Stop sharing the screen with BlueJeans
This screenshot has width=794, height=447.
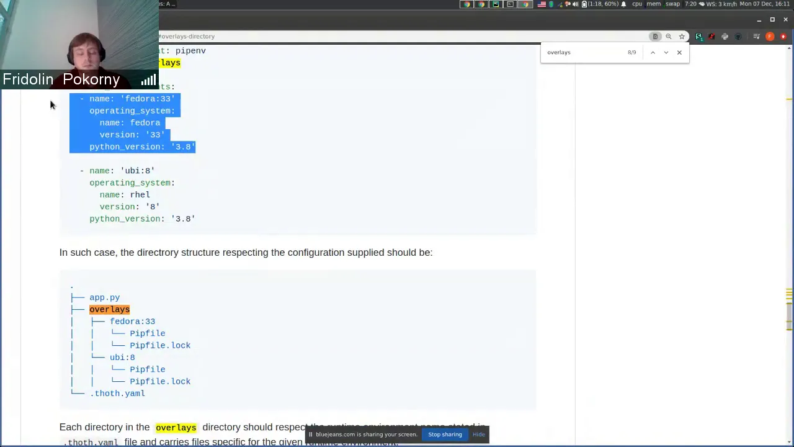(x=445, y=434)
